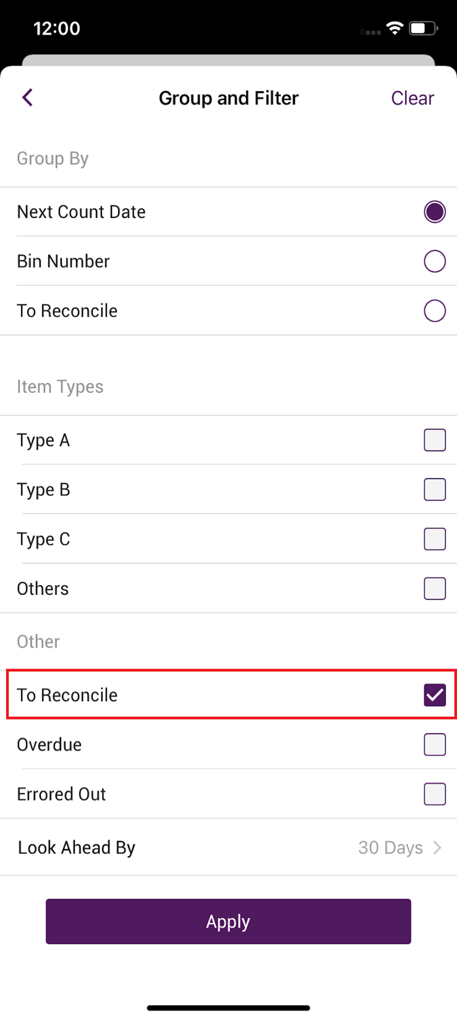Uncheck the To Reconcile filter checkbox
The width and height of the screenshot is (457, 1020).
pyautogui.click(x=435, y=695)
